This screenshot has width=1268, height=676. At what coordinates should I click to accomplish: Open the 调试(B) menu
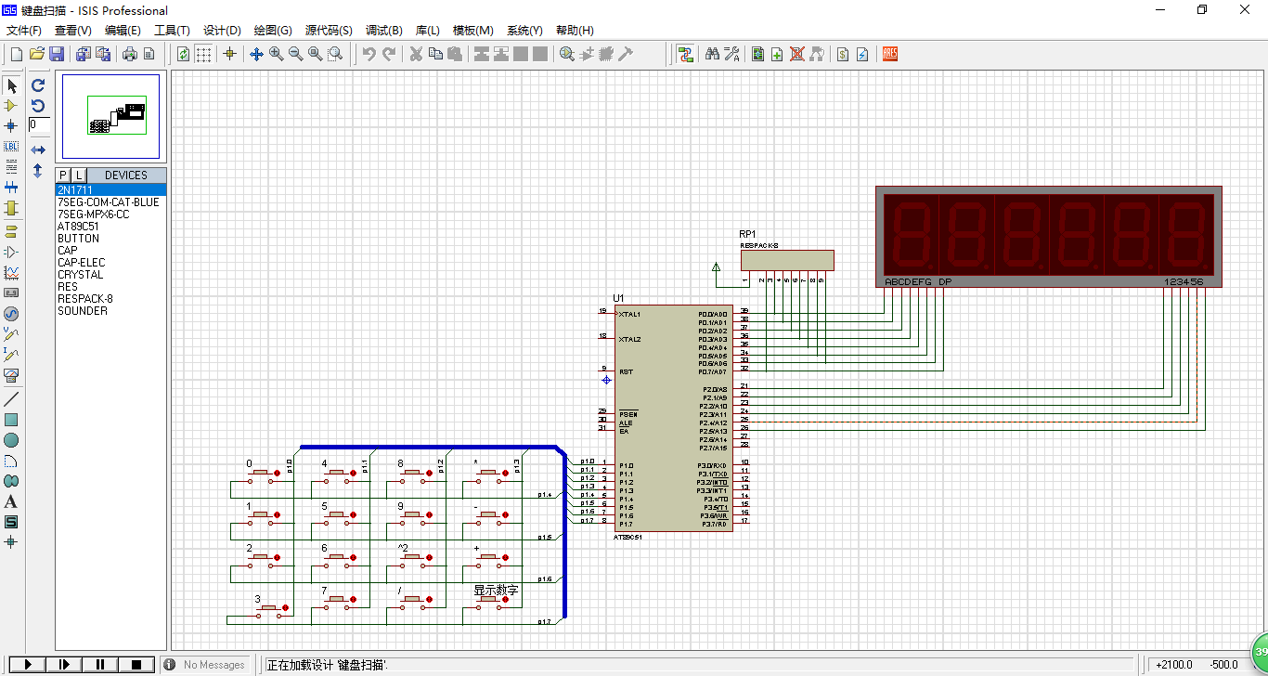point(384,31)
